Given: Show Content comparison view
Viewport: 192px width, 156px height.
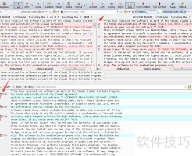Looking at the screenshot, I should 49,5.
